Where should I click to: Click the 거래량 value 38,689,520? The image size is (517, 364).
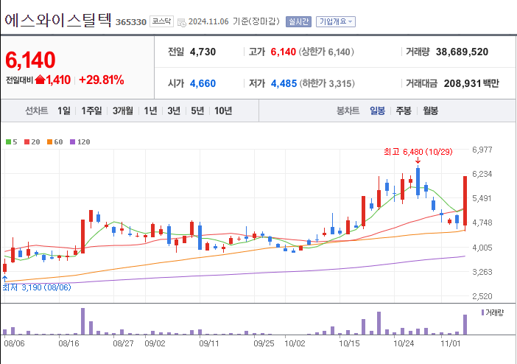coord(462,52)
